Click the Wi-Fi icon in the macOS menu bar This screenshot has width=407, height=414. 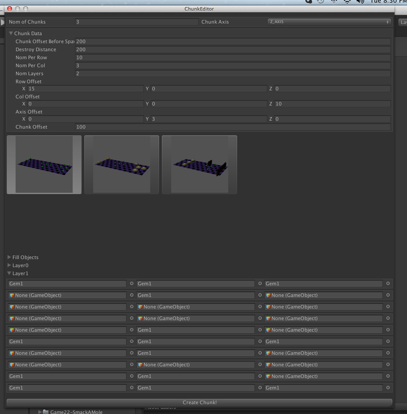347,2
